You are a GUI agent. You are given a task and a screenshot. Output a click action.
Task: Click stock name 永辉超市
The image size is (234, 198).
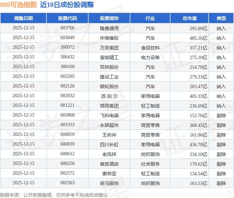[x=109, y=125]
